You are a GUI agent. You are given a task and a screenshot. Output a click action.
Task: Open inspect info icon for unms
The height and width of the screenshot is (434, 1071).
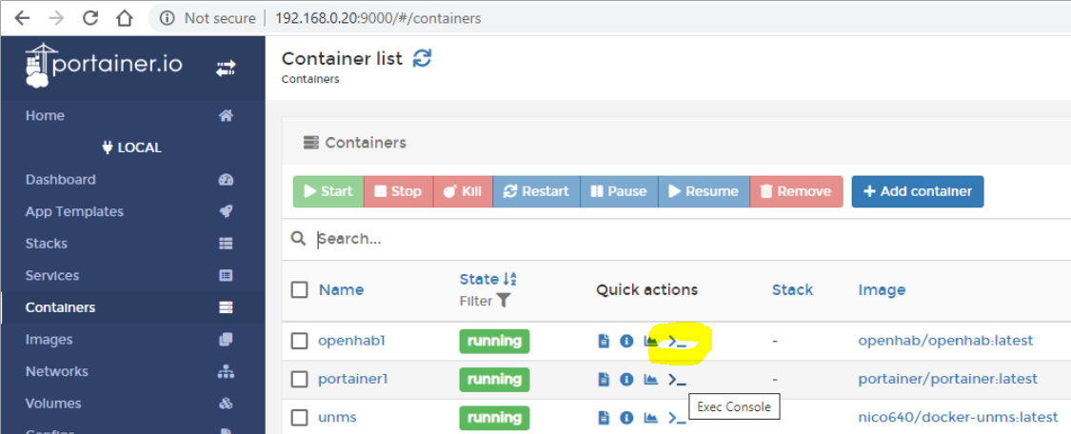coord(626,417)
